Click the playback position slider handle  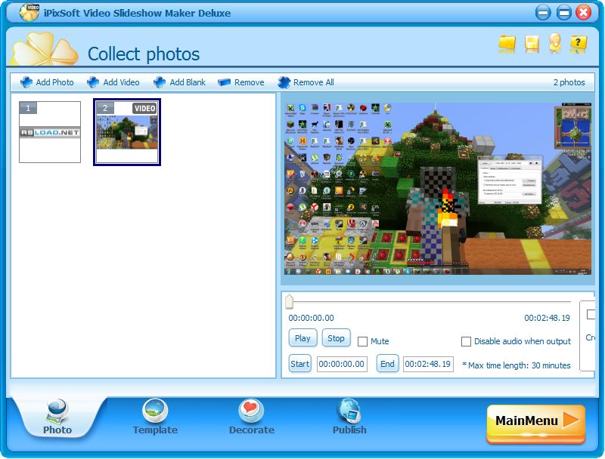(289, 301)
